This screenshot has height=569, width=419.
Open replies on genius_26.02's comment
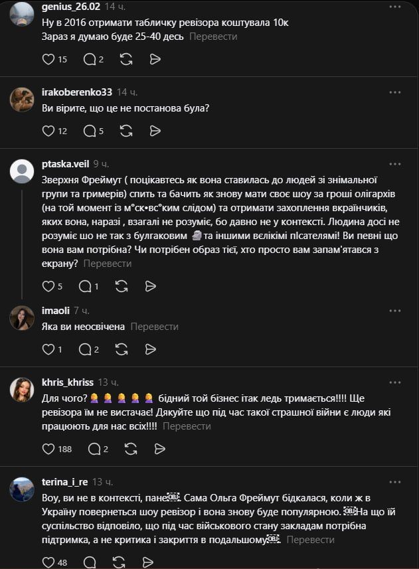(x=90, y=59)
